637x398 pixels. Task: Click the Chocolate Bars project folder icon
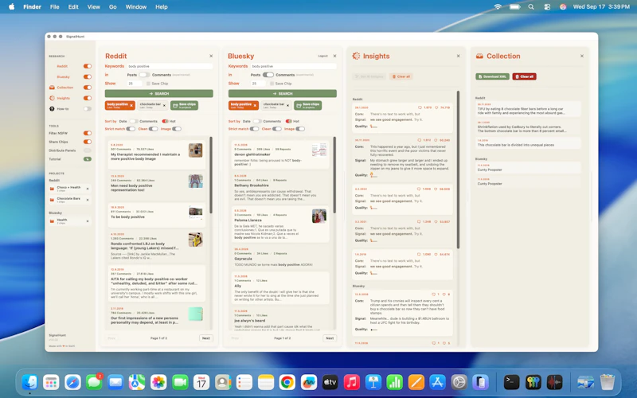click(x=52, y=200)
